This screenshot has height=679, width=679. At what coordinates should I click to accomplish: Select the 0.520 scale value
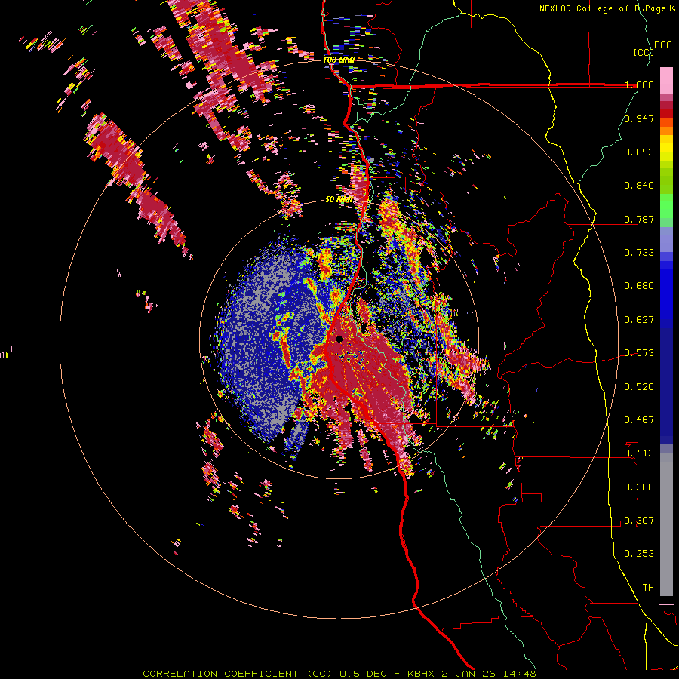[639, 387]
